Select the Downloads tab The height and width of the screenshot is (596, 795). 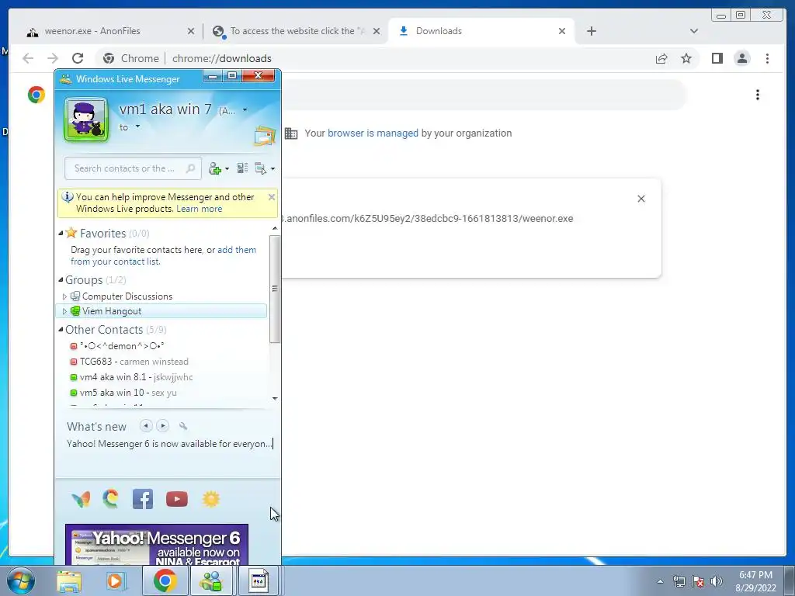click(x=481, y=31)
